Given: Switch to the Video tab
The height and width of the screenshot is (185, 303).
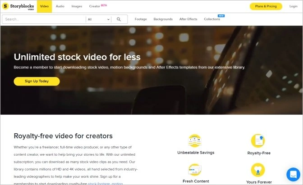Looking at the screenshot, I should click(45, 6).
